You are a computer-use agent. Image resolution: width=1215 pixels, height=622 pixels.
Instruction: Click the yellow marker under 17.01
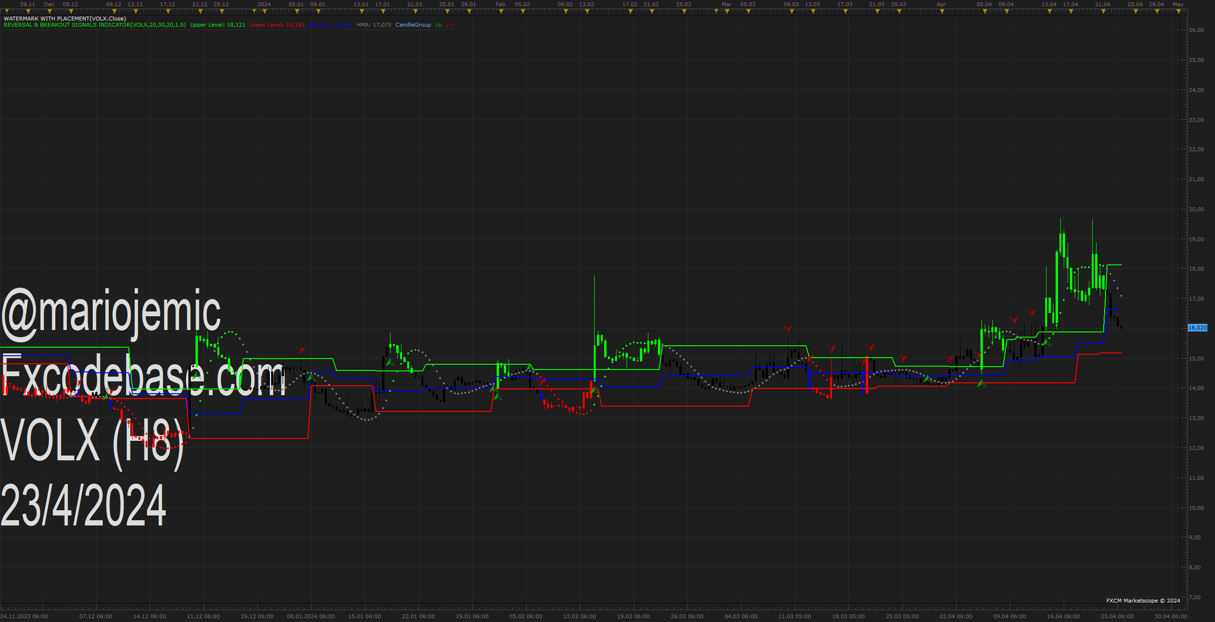coord(383,11)
